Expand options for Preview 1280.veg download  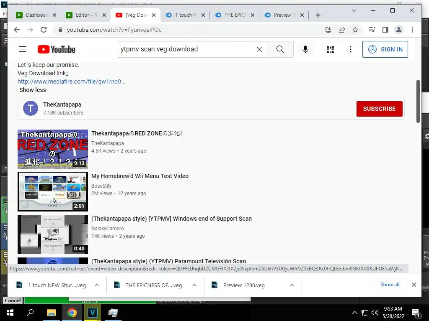pyautogui.click(x=292, y=285)
